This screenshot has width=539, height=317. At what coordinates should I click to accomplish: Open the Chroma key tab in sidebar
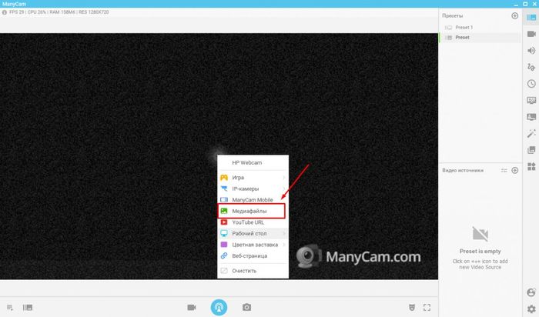coord(531,100)
